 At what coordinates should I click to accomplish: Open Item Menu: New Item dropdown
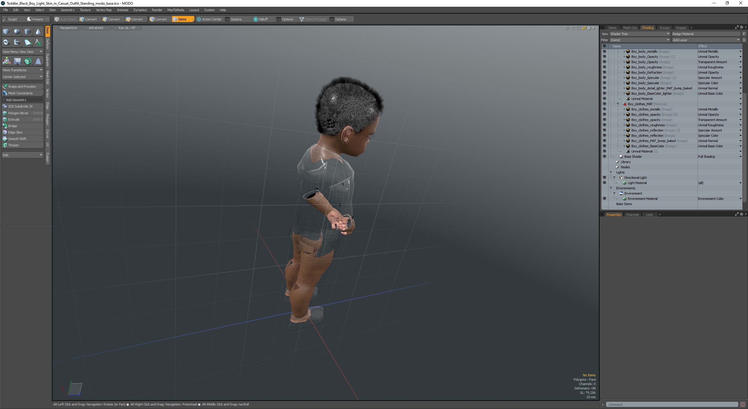pos(22,52)
